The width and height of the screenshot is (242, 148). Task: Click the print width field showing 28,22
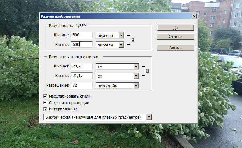coord(82,66)
